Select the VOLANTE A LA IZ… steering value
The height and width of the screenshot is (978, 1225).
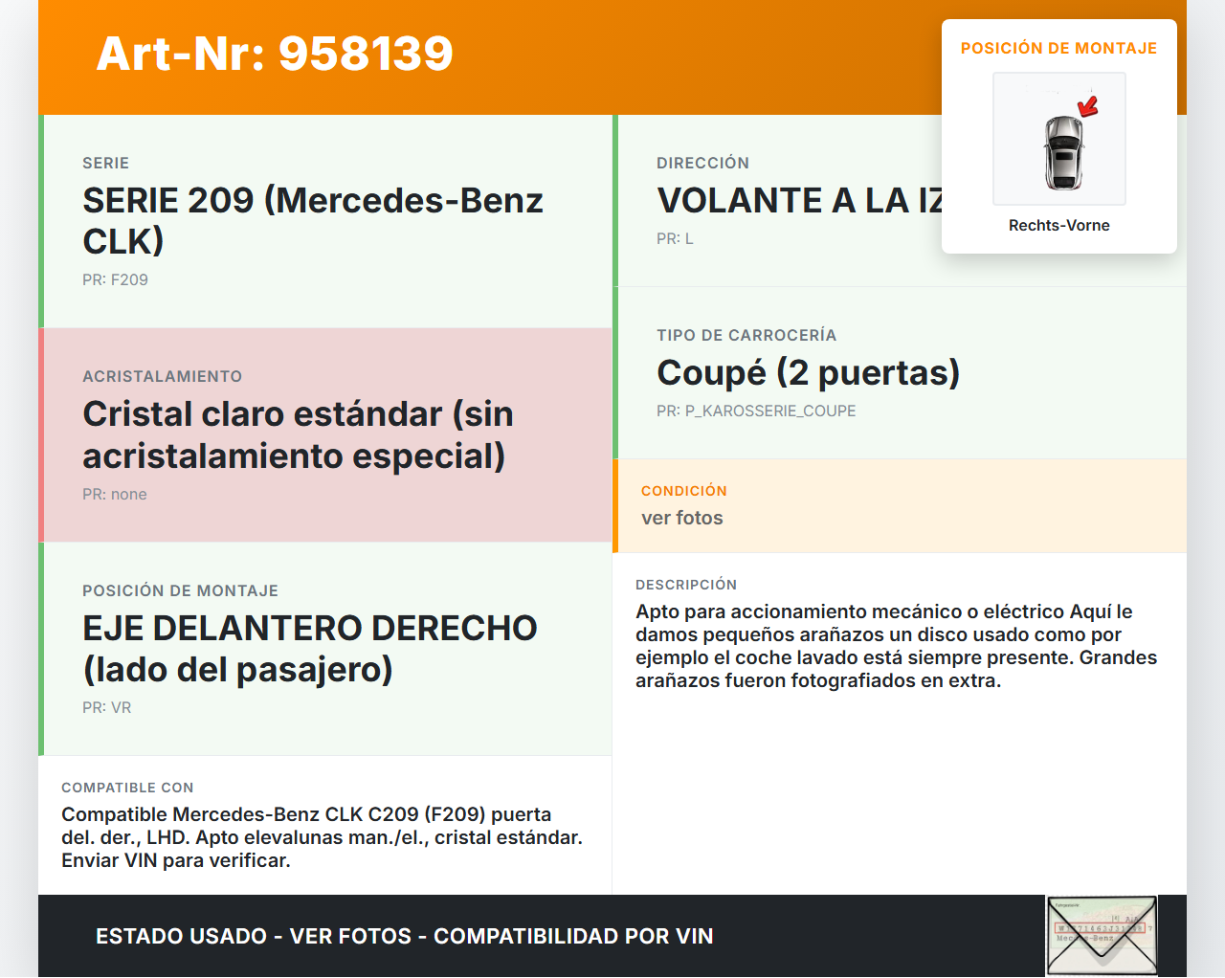(x=799, y=200)
